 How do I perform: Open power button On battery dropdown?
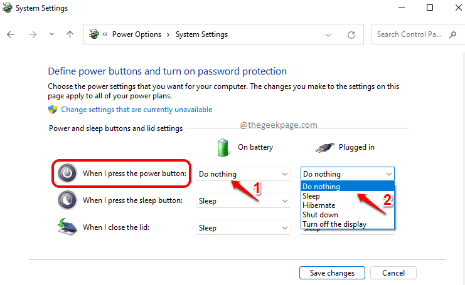(243, 174)
